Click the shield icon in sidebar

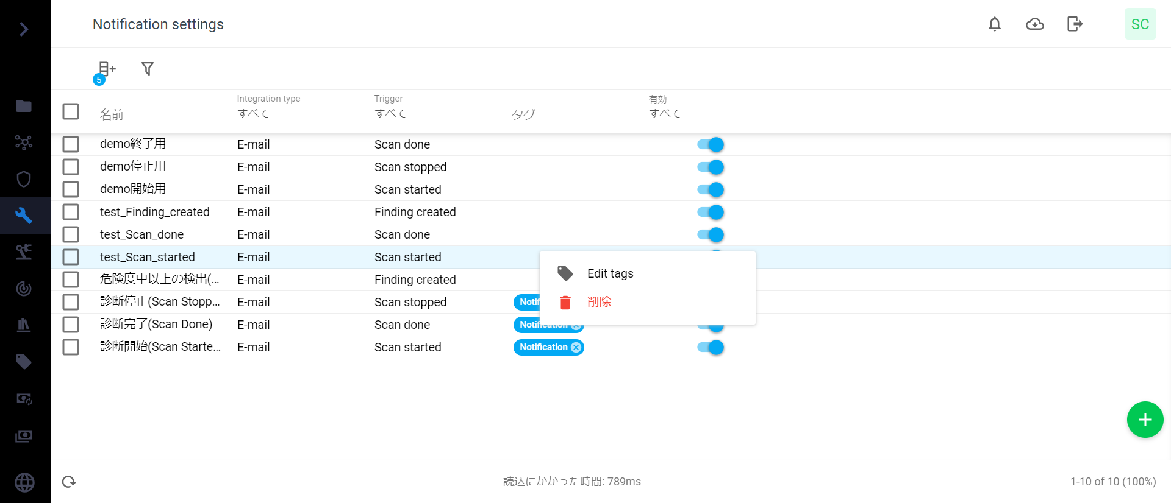pyautogui.click(x=24, y=179)
